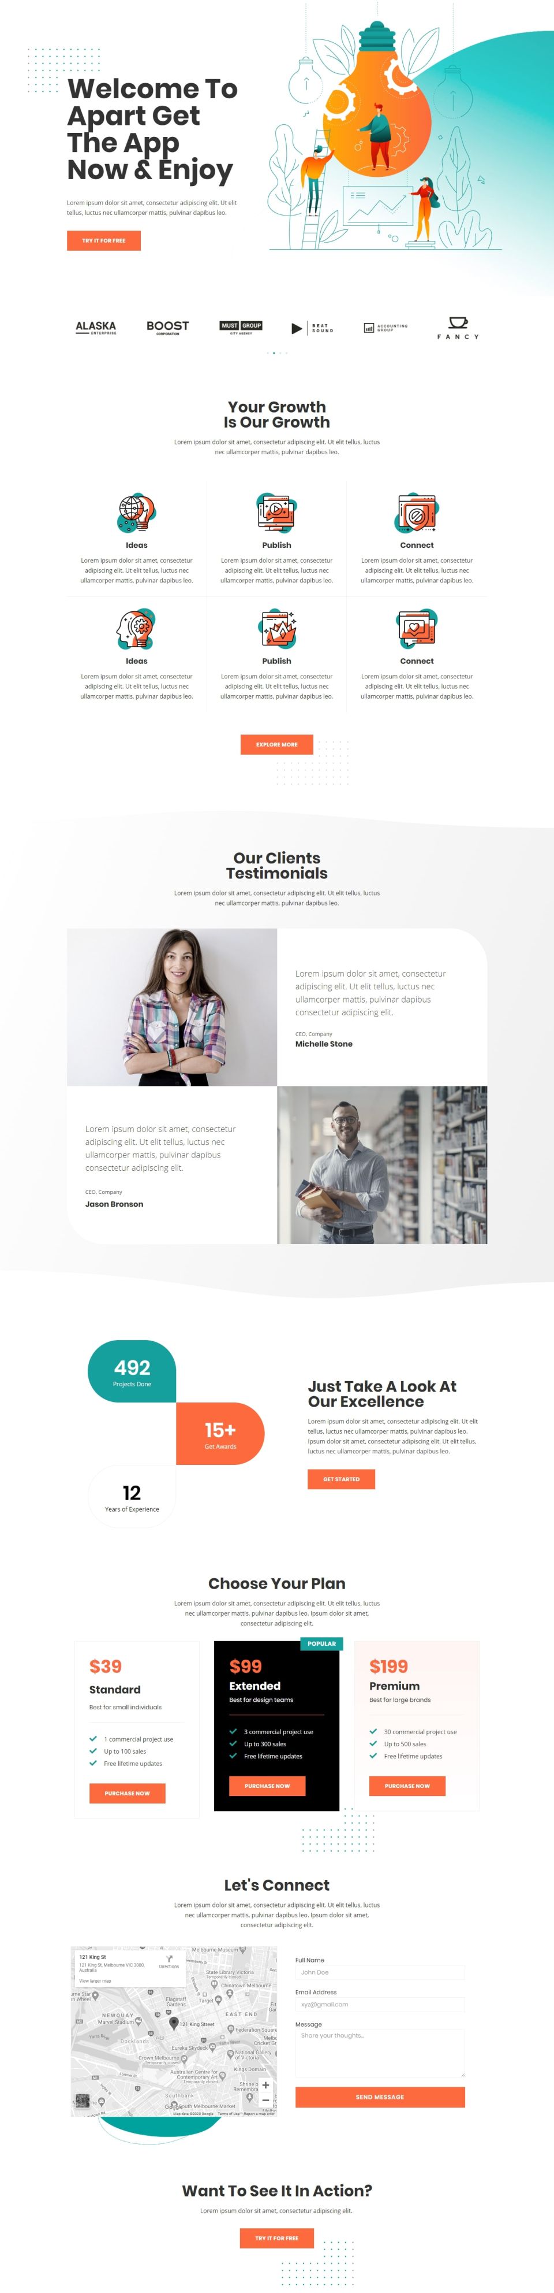Image resolution: width=554 pixels, height=2293 pixels.
Task: Zoom out on the map
Action: click(265, 2101)
